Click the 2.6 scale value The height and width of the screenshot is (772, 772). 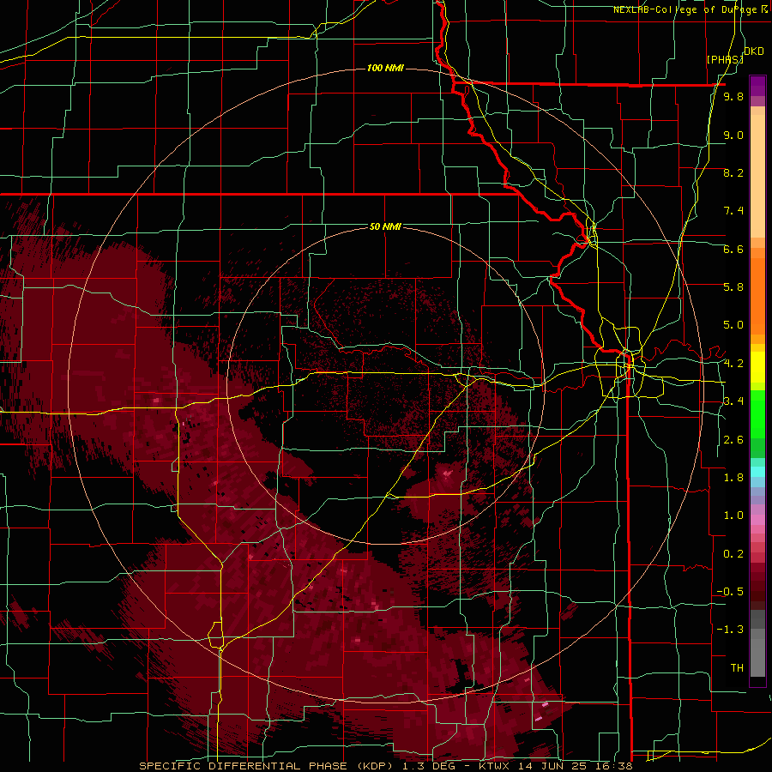[x=733, y=440]
